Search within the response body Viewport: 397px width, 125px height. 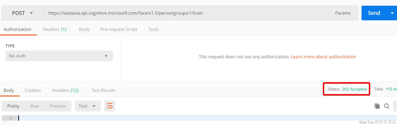[x=387, y=106]
